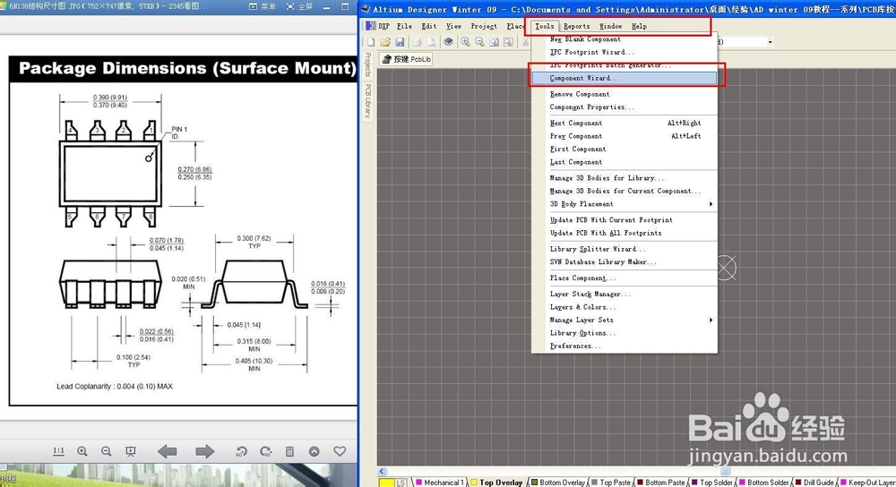Switch to the 按键.PcbLib document tab
Viewport: 896px width, 487px height.
pyautogui.click(x=406, y=59)
